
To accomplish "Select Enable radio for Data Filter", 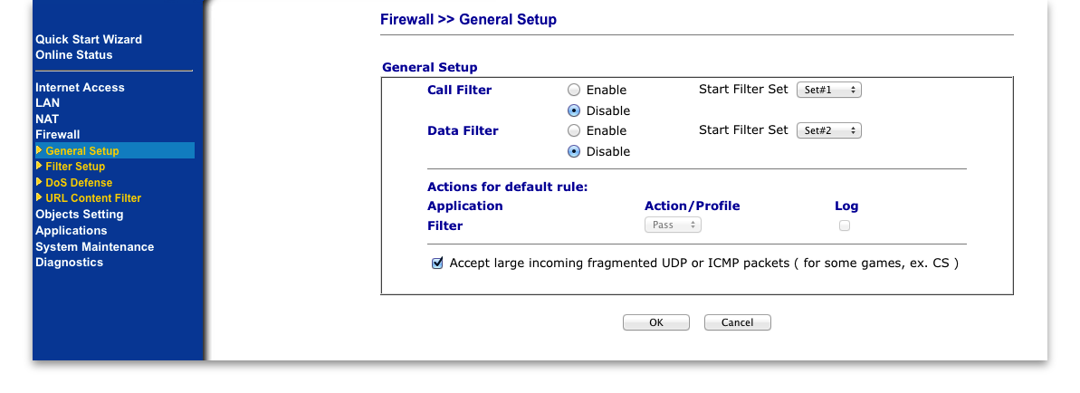I will [x=574, y=130].
